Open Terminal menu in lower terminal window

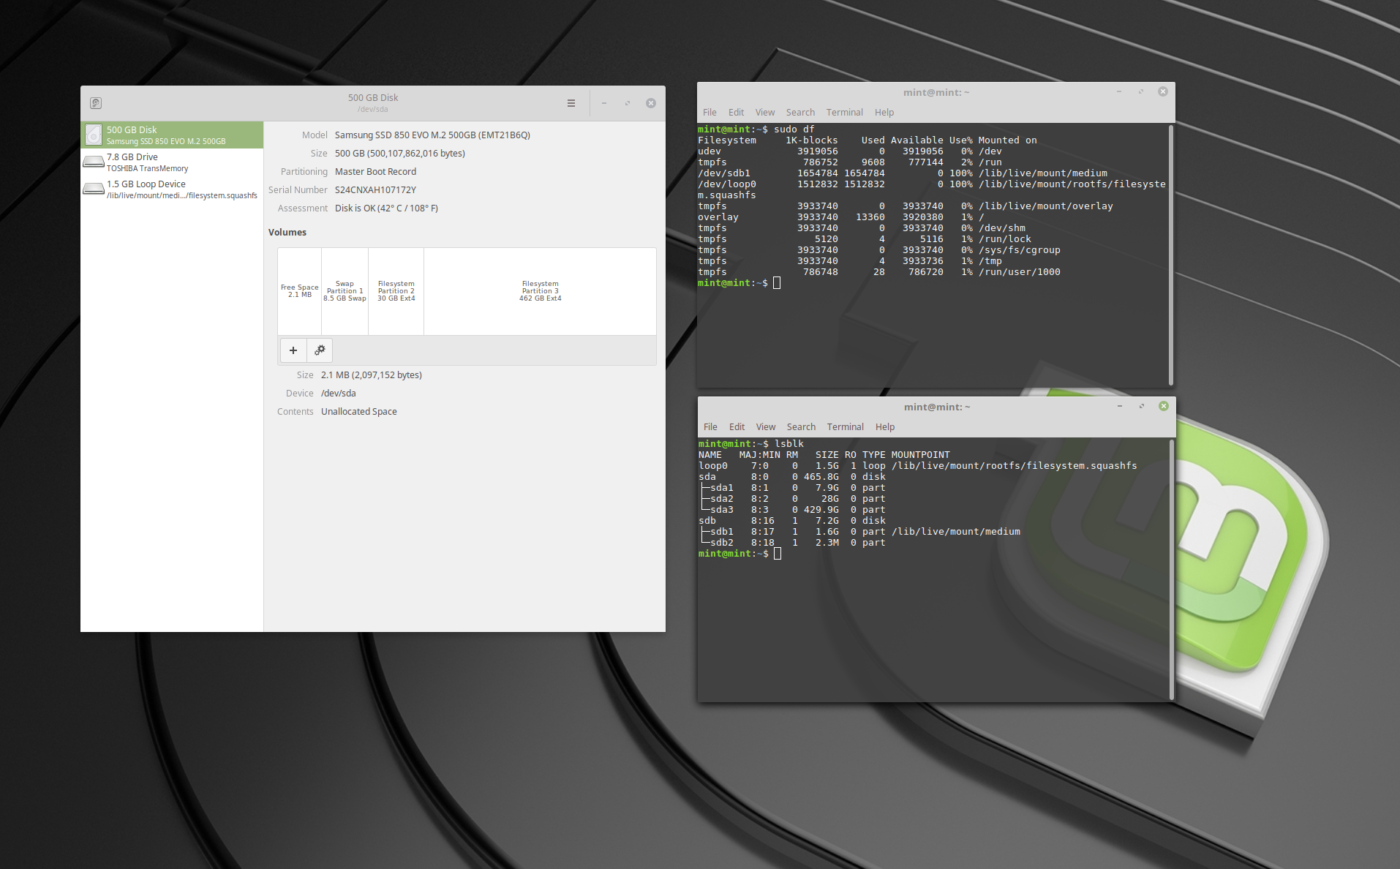tap(845, 427)
